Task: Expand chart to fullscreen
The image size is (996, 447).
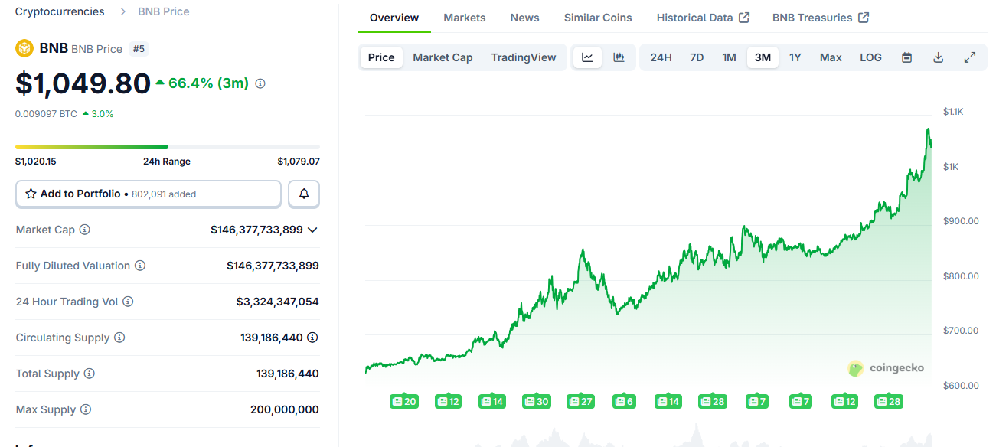Action: (x=969, y=57)
